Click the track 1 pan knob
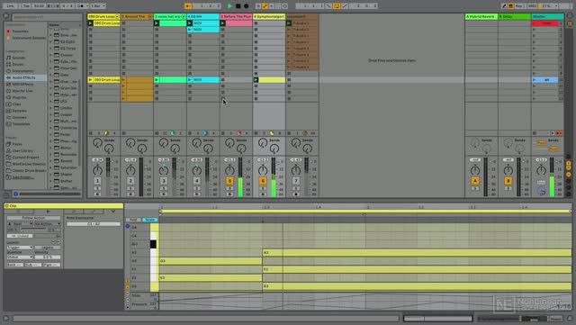 [98, 170]
